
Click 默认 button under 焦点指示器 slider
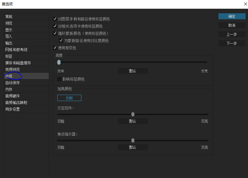coord(133,147)
